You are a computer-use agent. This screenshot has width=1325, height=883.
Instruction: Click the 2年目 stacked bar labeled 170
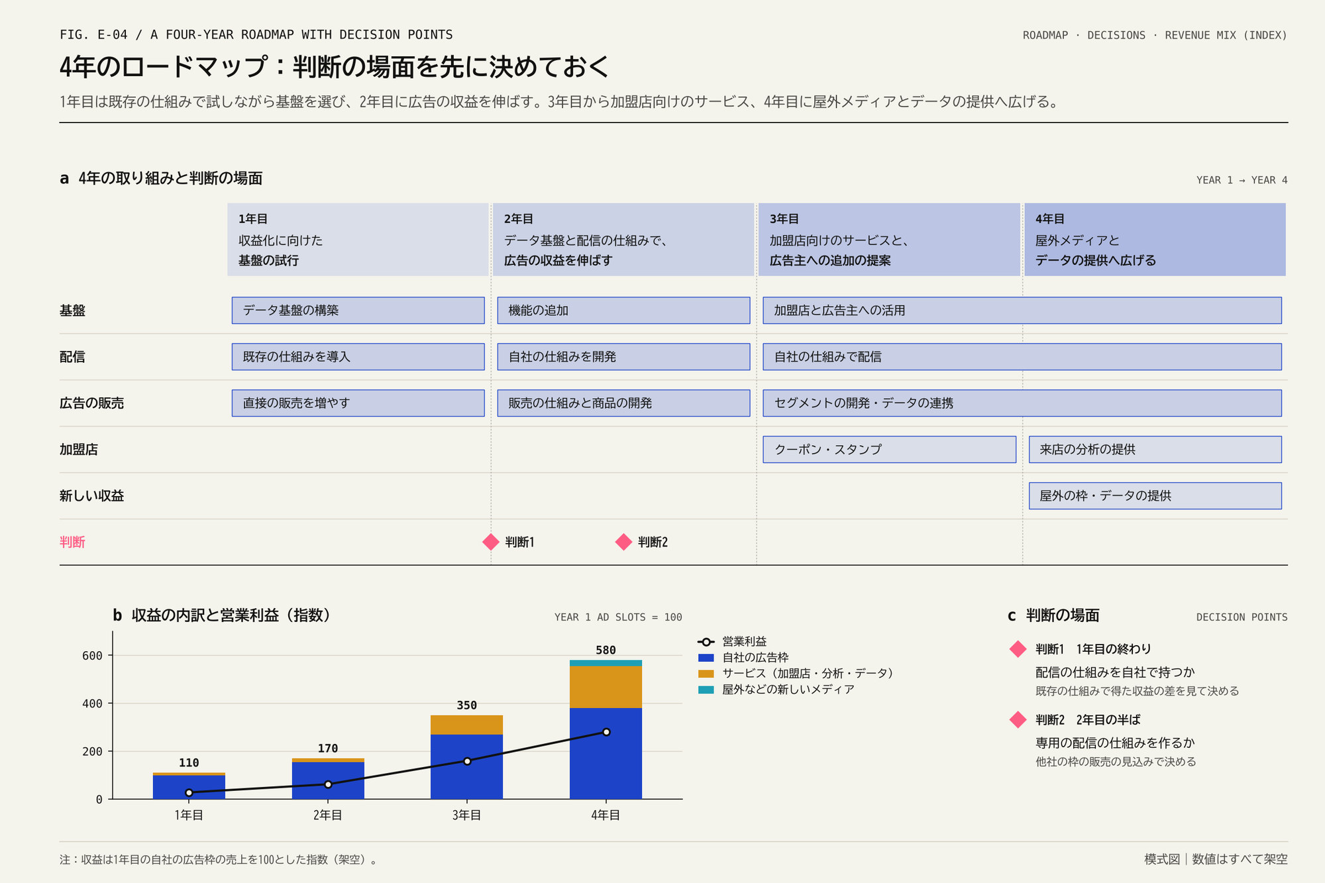pos(328,778)
